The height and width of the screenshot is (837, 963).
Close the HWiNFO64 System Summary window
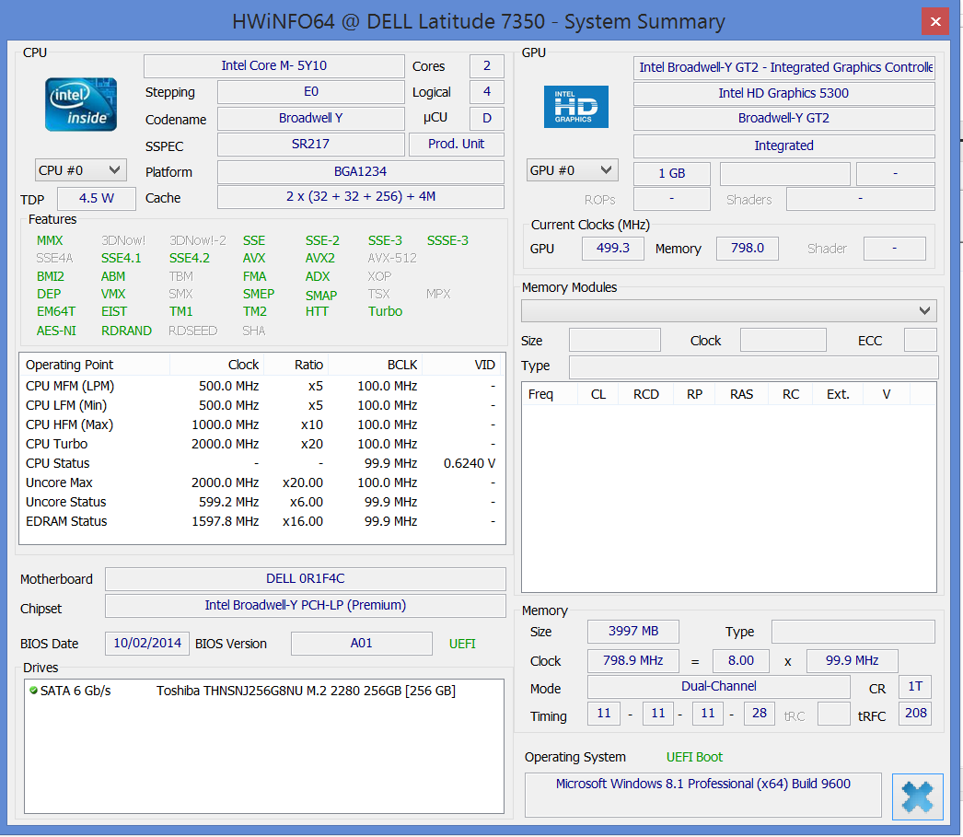pyautogui.click(x=935, y=21)
